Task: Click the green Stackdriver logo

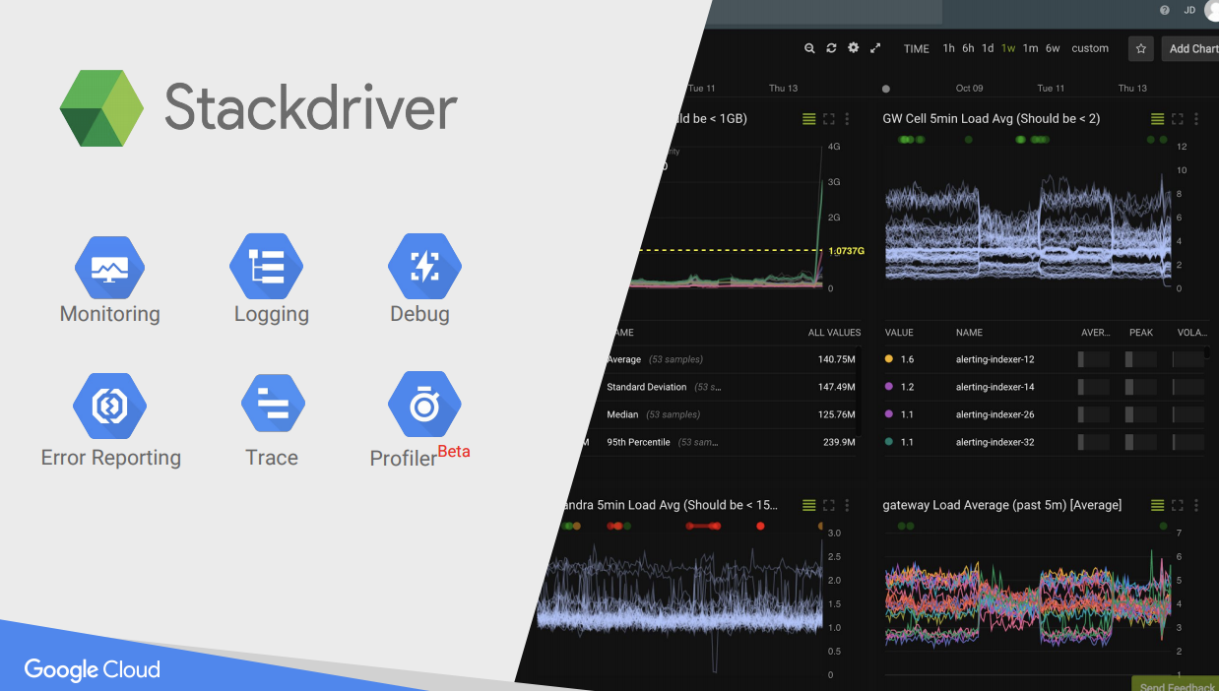Action: 102,108
